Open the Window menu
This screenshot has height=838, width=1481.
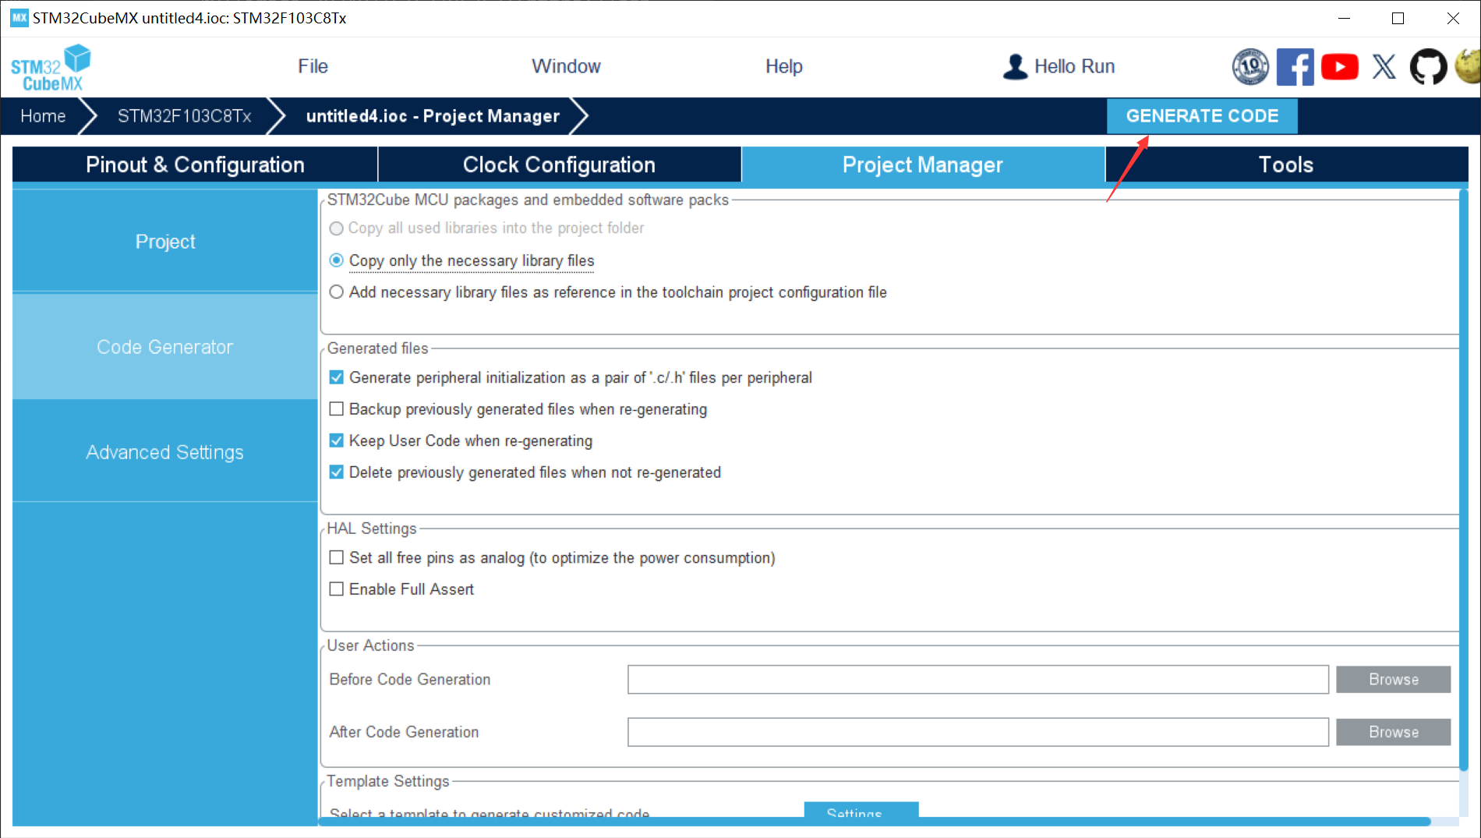click(566, 66)
